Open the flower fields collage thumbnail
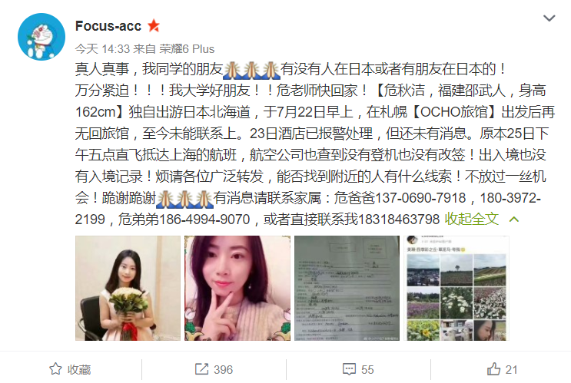571x383 pixels. (456, 288)
